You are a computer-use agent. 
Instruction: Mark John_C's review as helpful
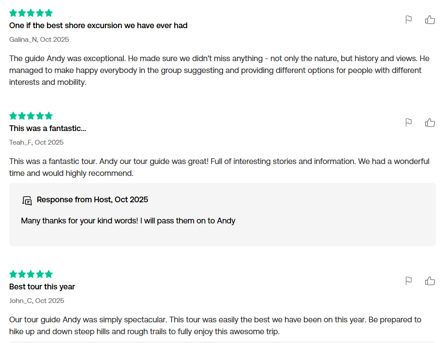430,281
